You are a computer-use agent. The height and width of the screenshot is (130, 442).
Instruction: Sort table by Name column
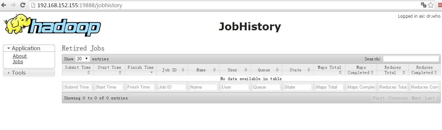(x=203, y=69)
